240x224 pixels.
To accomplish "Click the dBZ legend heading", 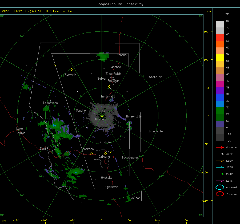I will [x=226, y=14].
